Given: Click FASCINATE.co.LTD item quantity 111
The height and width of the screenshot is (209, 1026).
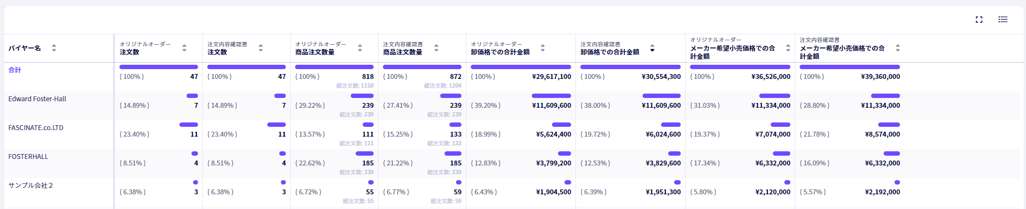Looking at the screenshot, I should pyautogui.click(x=368, y=134).
